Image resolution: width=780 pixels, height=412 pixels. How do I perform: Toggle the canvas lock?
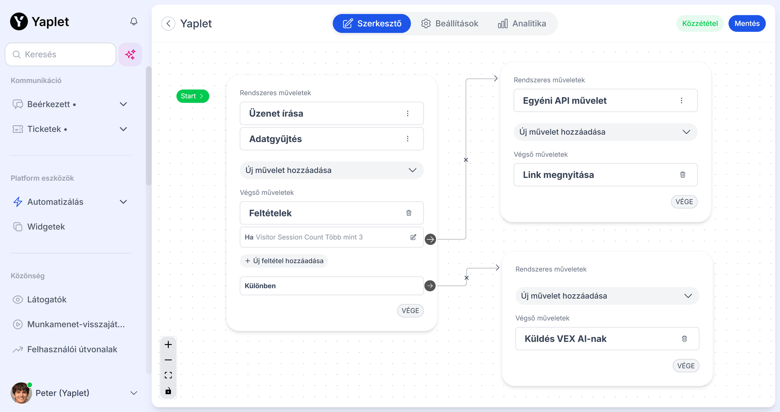pyautogui.click(x=168, y=391)
